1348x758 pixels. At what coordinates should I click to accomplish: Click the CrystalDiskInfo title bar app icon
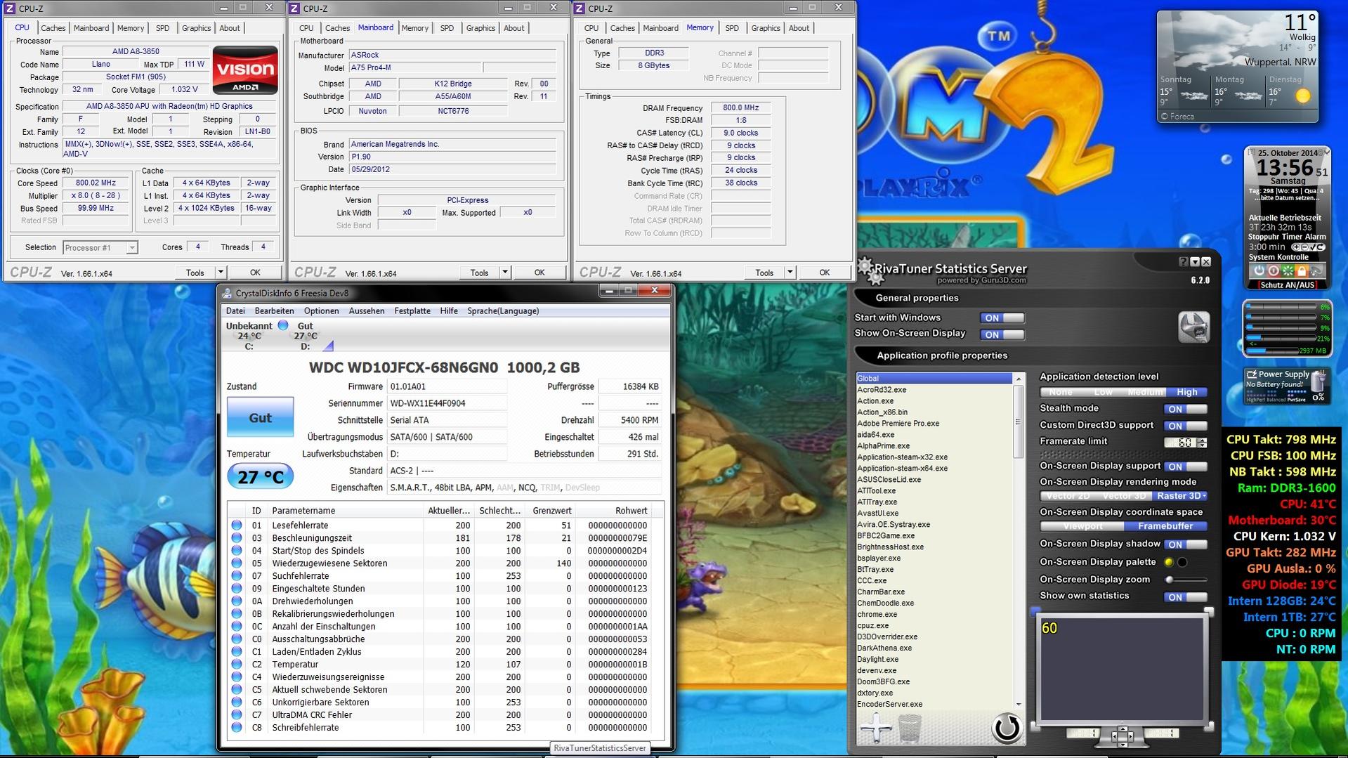click(x=227, y=293)
